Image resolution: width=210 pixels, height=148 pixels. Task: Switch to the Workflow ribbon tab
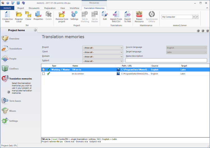(x=74, y=8)
